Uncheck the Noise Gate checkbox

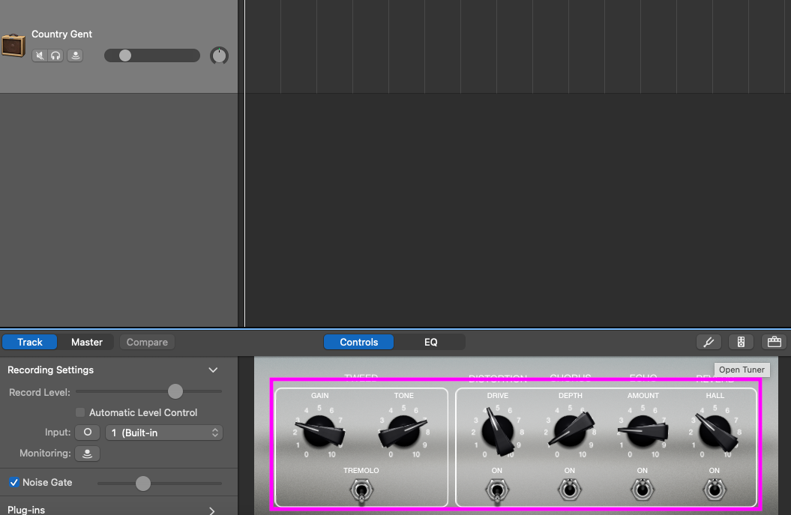coord(14,482)
